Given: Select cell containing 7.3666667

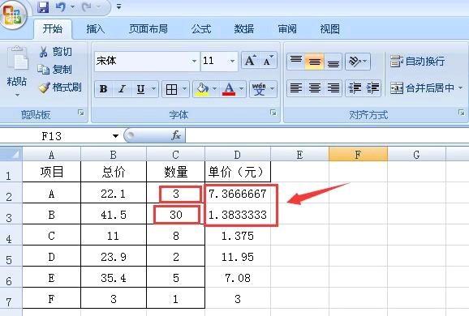Looking at the screenshot, I should (x=238, y=194).
